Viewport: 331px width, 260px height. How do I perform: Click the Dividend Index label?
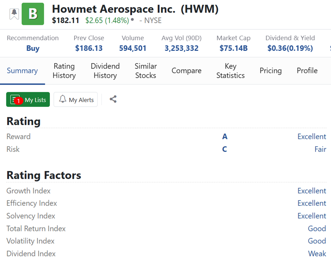(x=31, y=254)
